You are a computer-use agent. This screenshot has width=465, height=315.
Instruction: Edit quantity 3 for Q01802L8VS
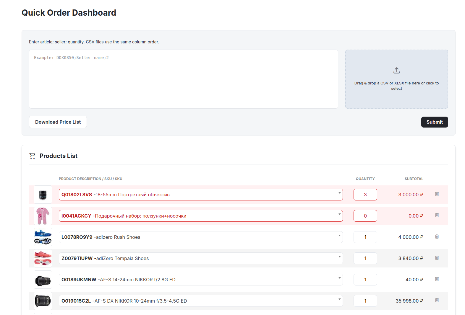point(365,195)
